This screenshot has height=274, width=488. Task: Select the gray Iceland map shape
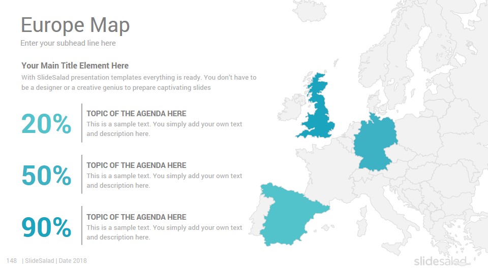(310, 11)
